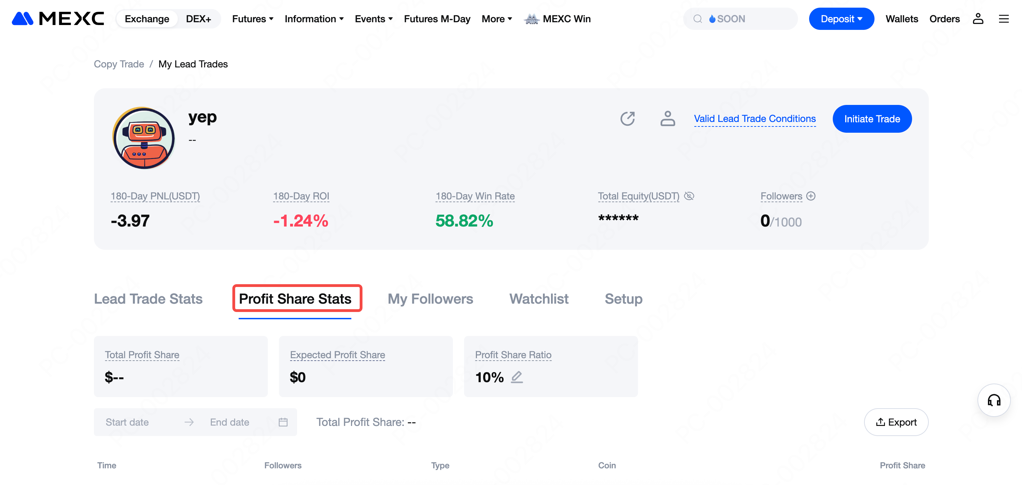Open the hamburger menu in the header

point(1003,19)
